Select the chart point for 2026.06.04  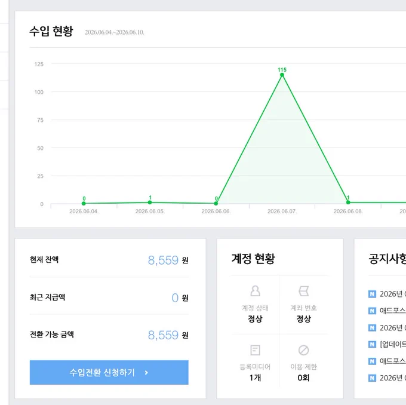coord(84,204)
